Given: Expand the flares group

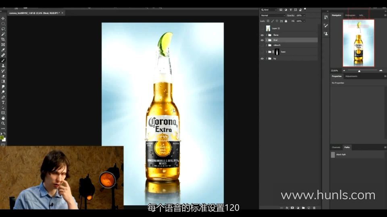Looking at the screenshot, I should (266, 35).
